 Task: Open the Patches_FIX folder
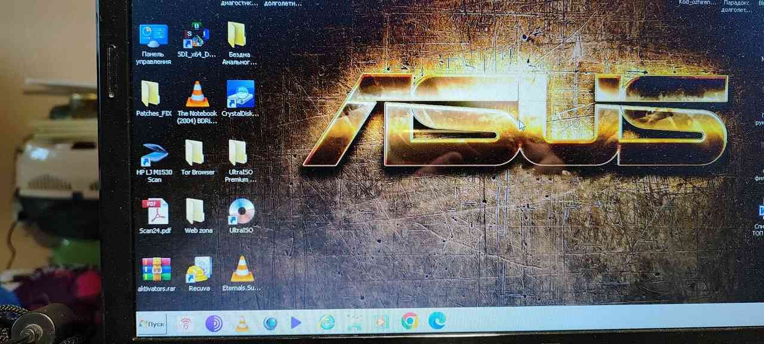point(153,99)
